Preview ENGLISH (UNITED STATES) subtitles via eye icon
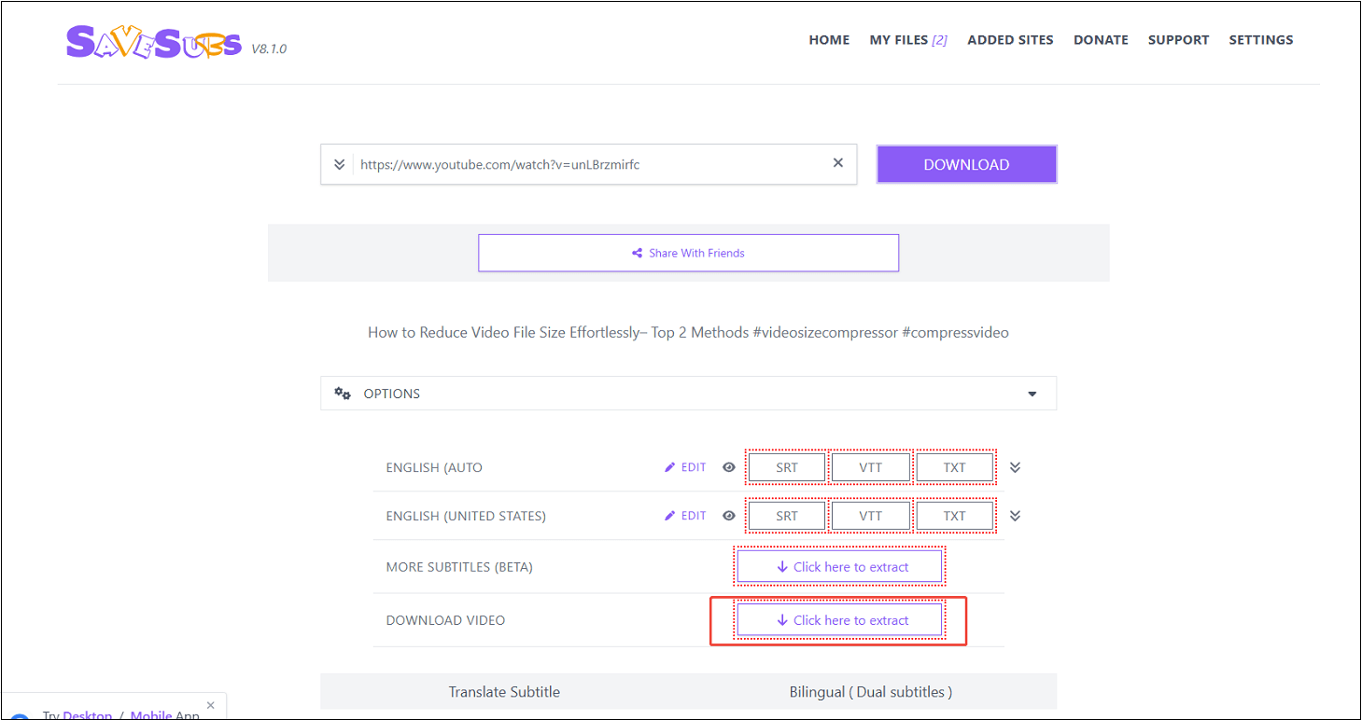The height and width of the screenshot is (720, 1362). point(729,515)
